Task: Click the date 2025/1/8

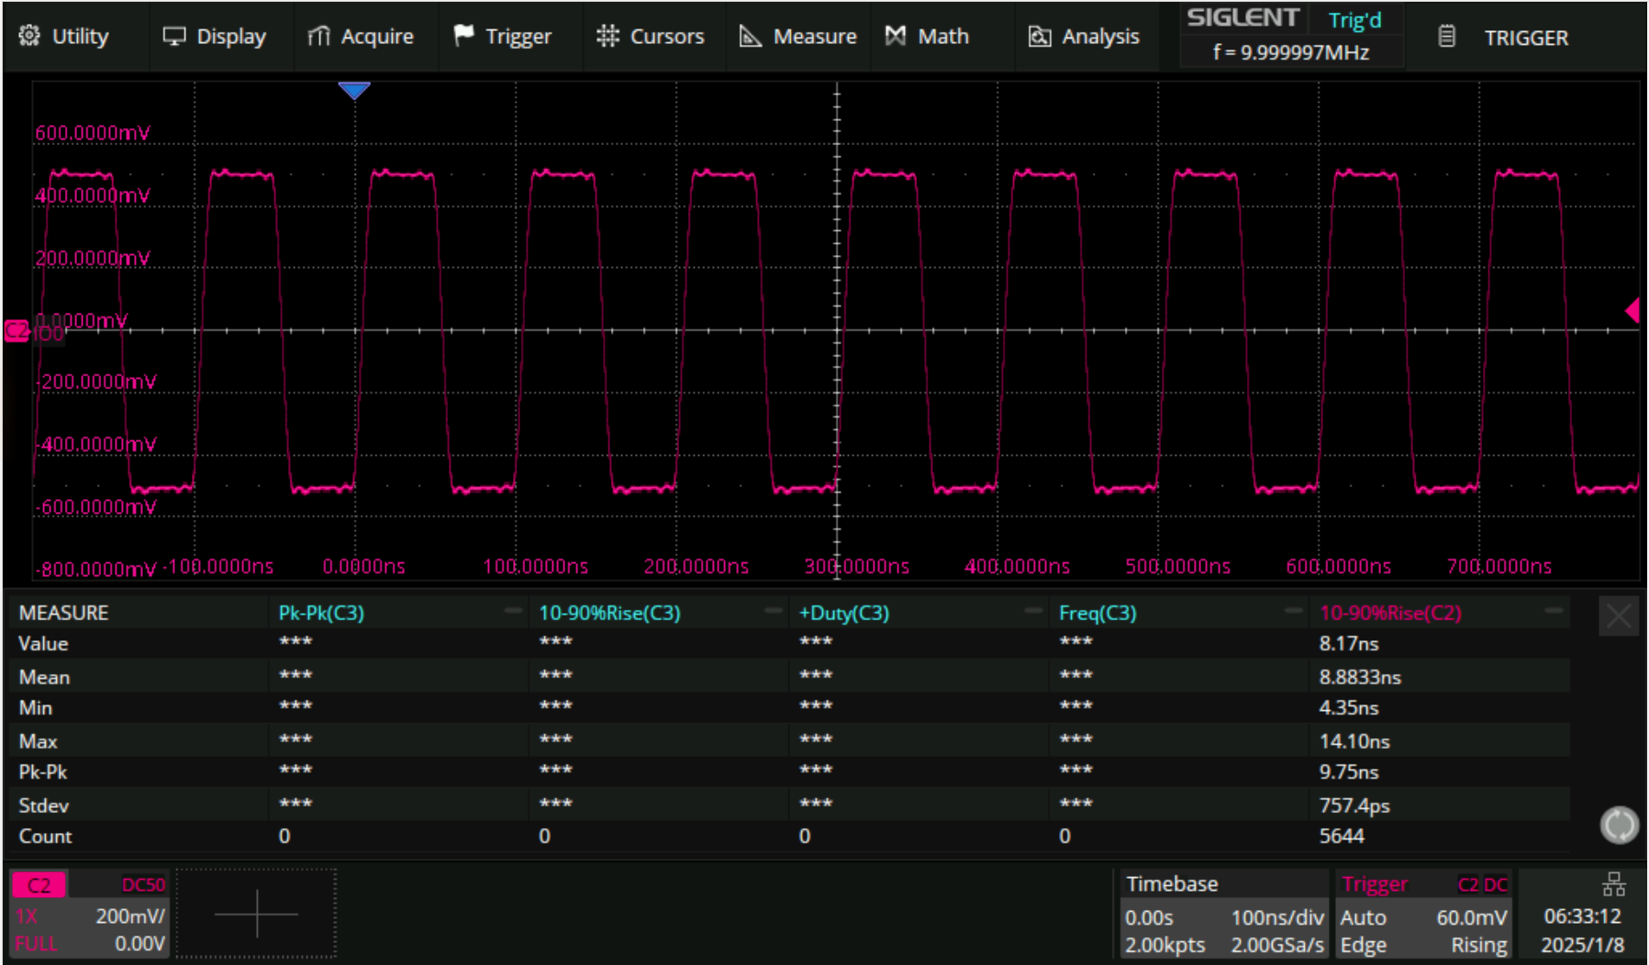Action: pyautogui.click(x=1582, y=945)
